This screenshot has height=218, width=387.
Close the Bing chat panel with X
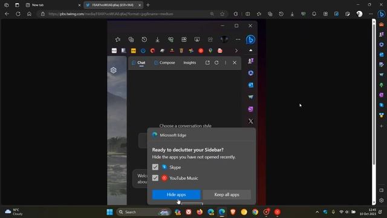[x=235, y=63]
